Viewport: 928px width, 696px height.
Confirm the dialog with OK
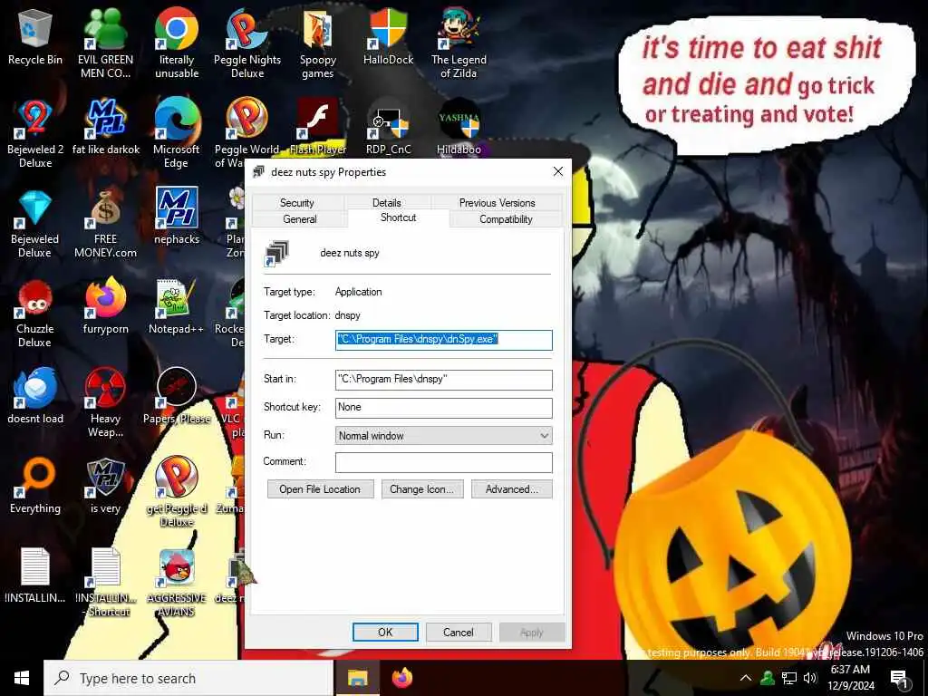pyautogui.click(x=385, y=632)
